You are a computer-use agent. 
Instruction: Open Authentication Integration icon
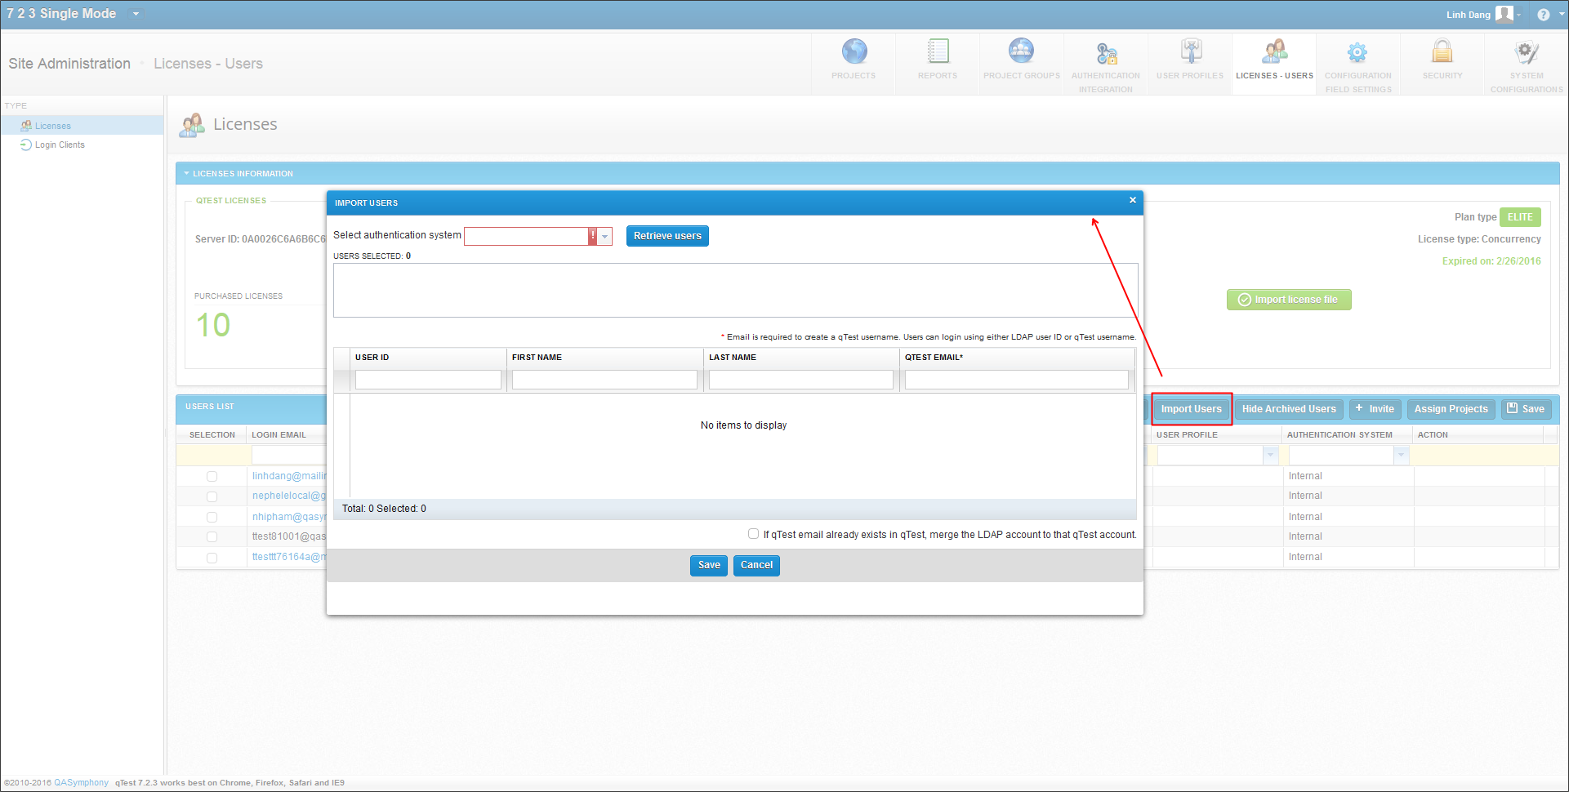[1106, 54]
